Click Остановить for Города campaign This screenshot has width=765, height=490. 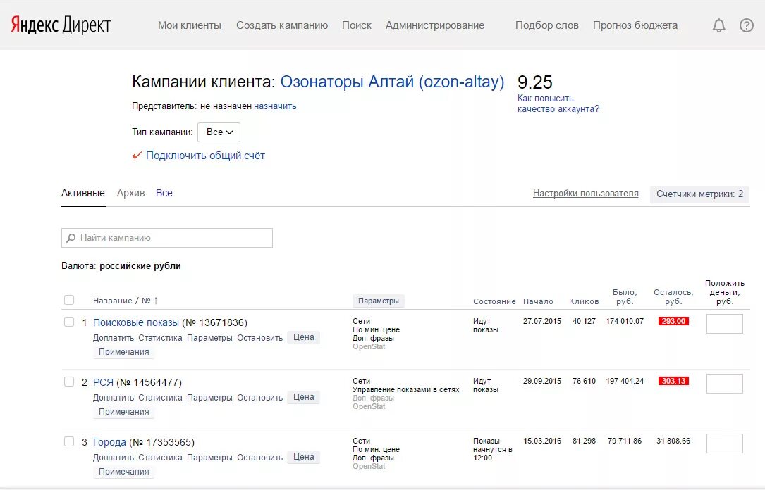point(259,458)
